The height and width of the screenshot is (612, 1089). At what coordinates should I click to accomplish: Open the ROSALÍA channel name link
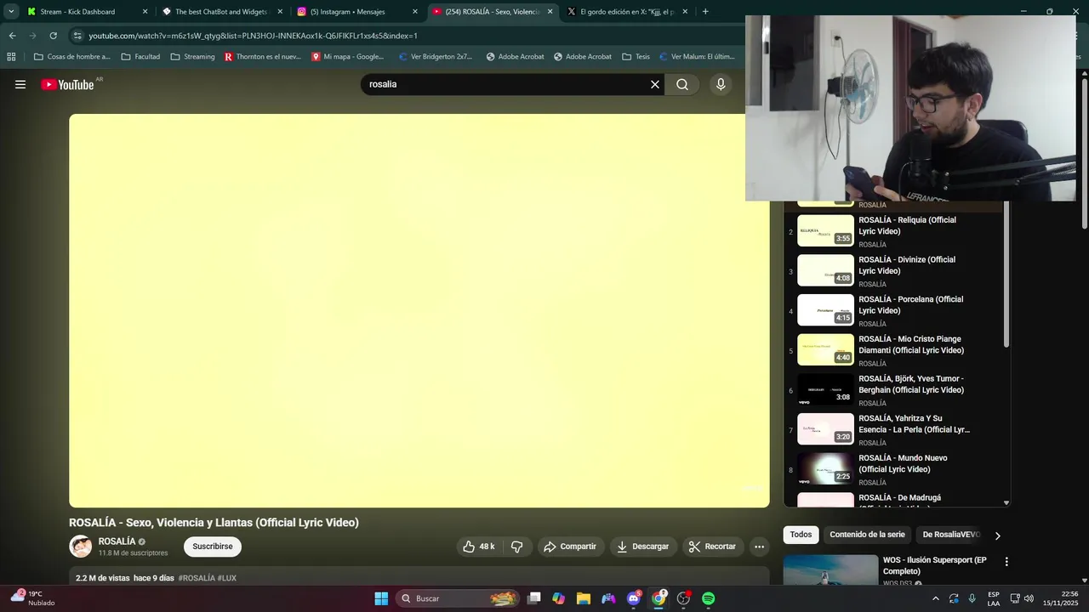coord(117,541)
